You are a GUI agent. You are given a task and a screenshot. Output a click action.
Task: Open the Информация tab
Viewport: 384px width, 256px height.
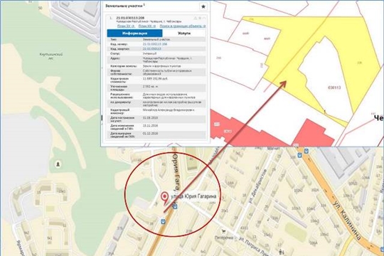pyautogui.click(x=134, y=33)
